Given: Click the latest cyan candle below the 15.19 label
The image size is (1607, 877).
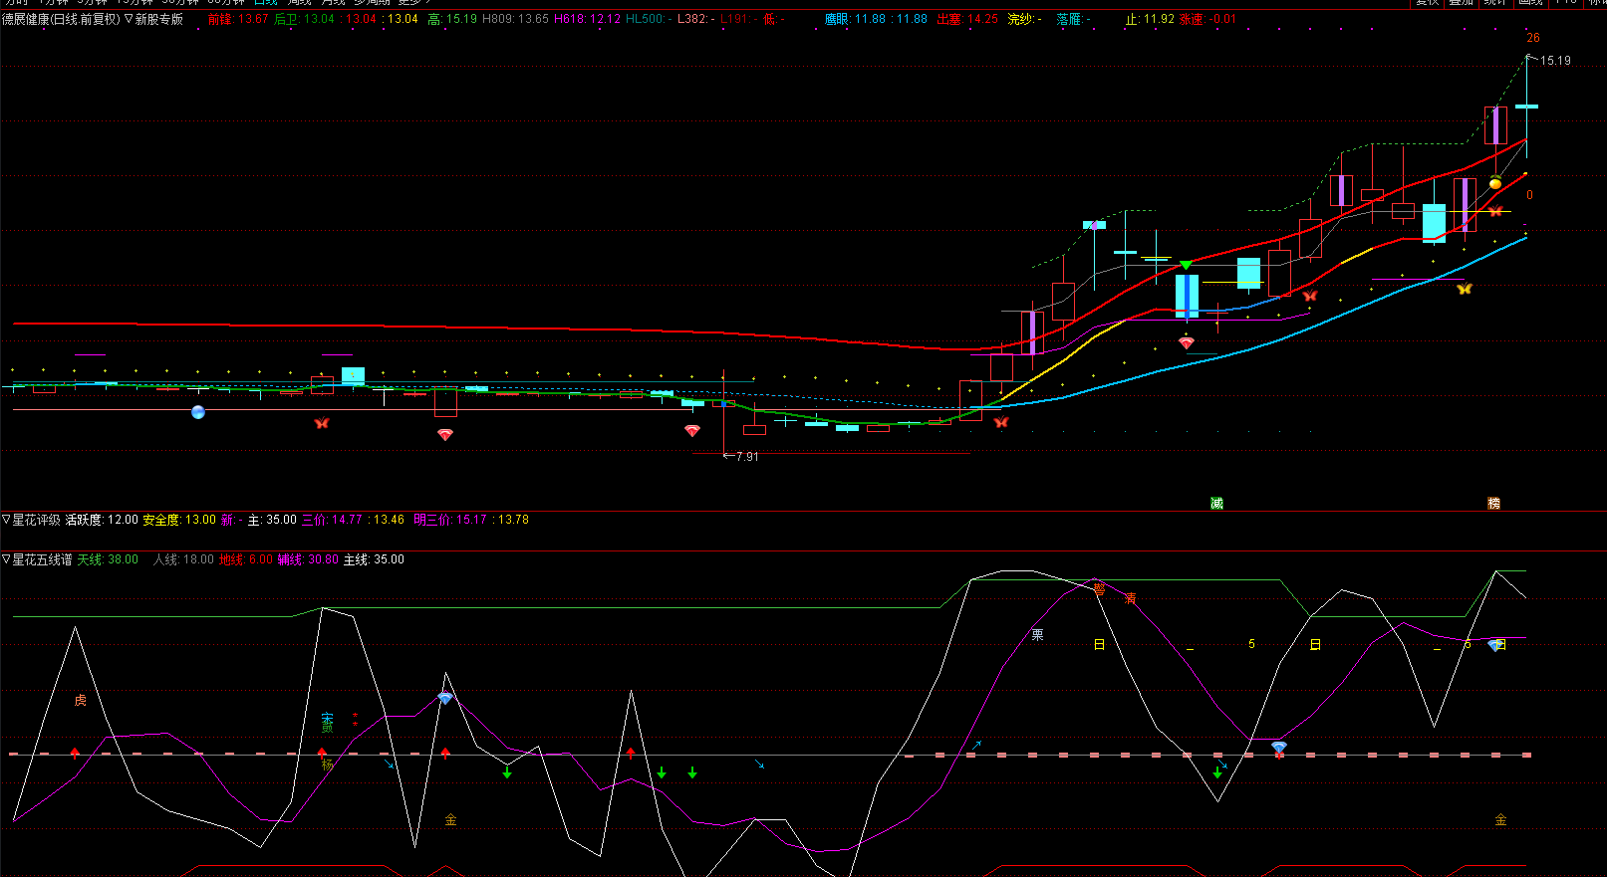Looking at the screenshot, I should [1526, 106].
